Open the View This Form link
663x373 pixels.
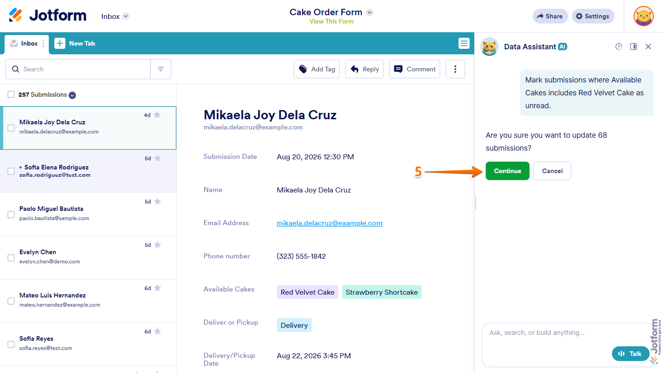pos(331,21)
